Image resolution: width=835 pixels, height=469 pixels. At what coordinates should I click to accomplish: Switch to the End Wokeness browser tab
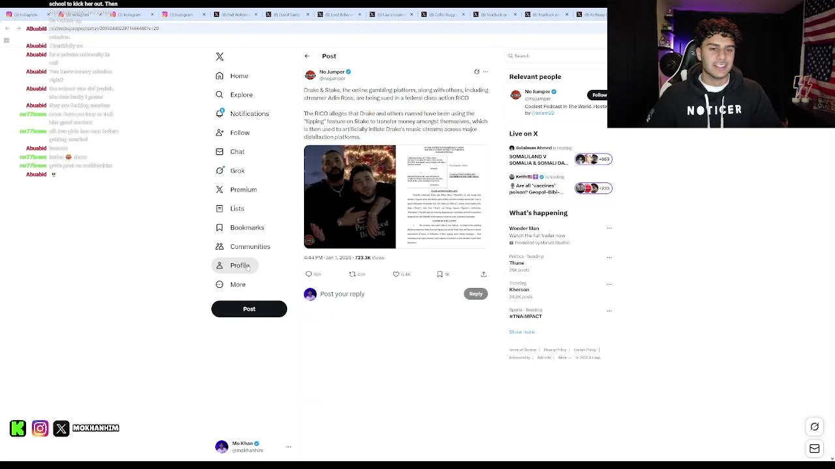pos(235,14)
